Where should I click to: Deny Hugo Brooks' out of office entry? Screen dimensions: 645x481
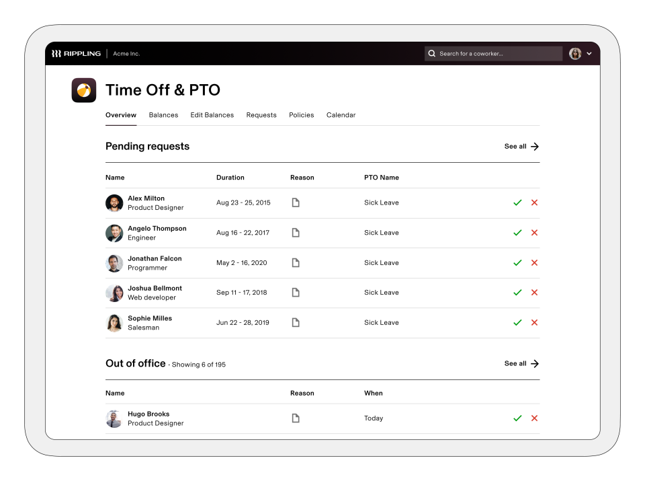click(x=534, y=418)
